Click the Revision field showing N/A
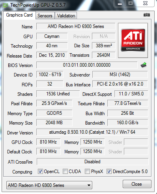This screenshot has height=194, width=157. click(x=104, y=36)
